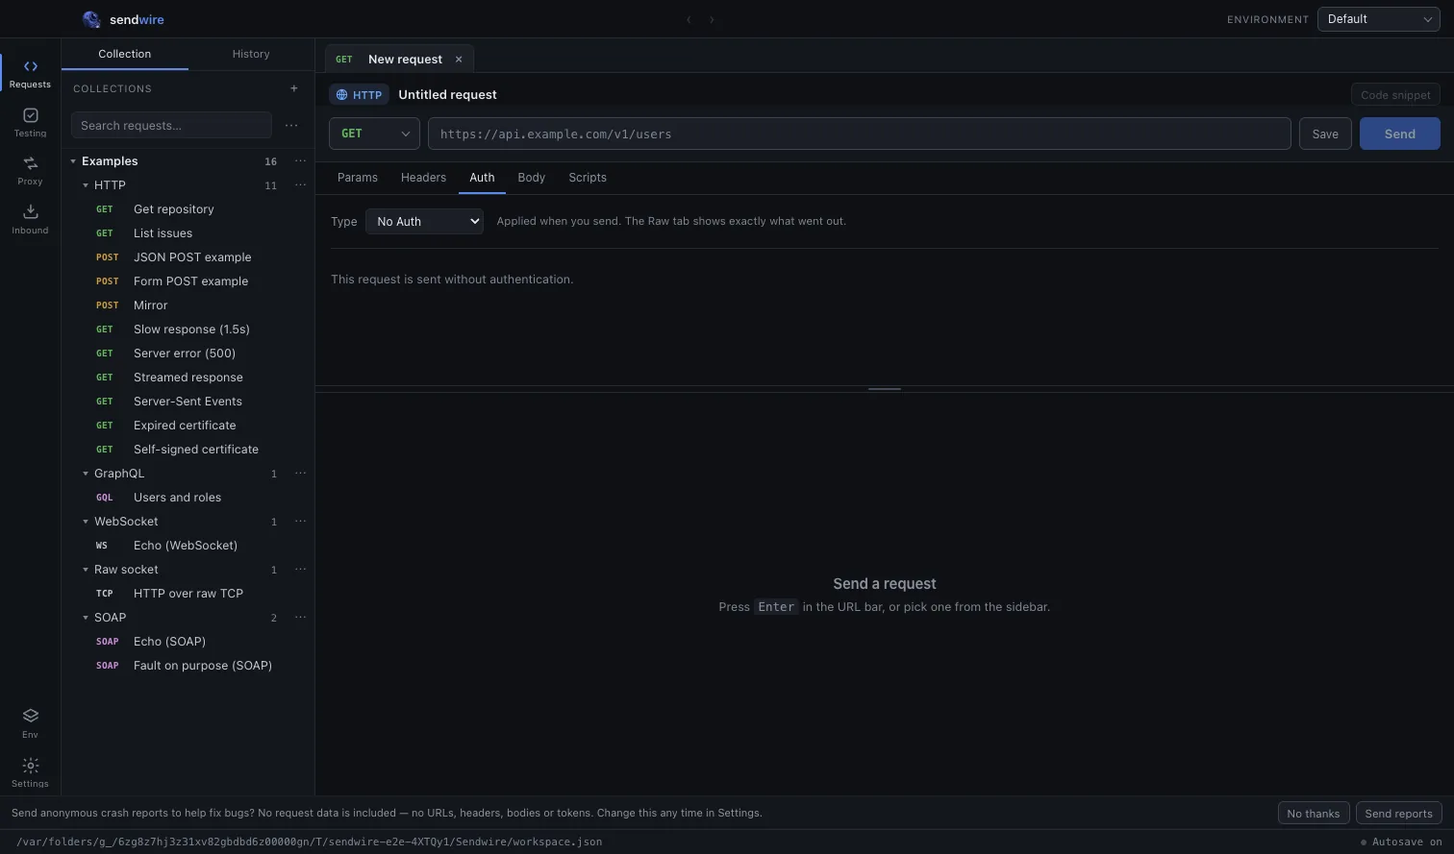Click the Search requests field
The image size is (1454, 854).
tap(171, 125)
